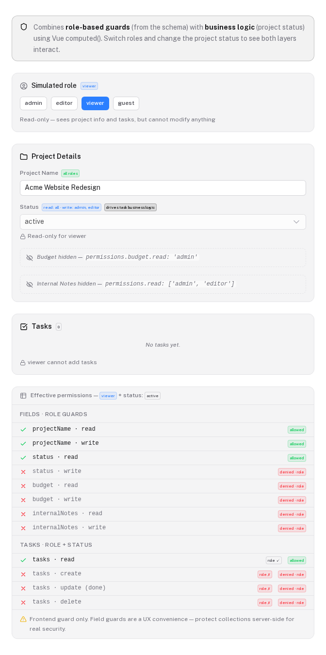Click the allowed badge on projectName · write row
This screenshot has width=326, height=655.
coord(297,444)
